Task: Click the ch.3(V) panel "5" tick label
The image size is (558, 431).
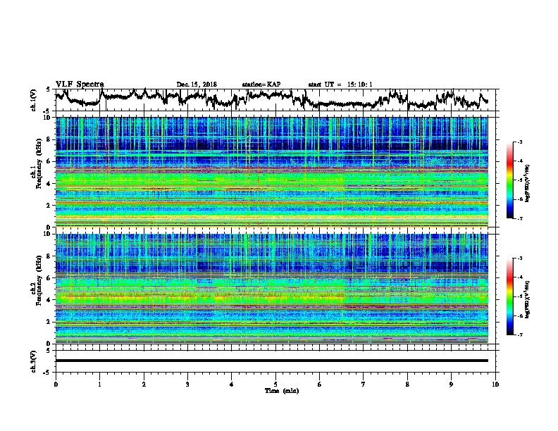Action: 48,351
